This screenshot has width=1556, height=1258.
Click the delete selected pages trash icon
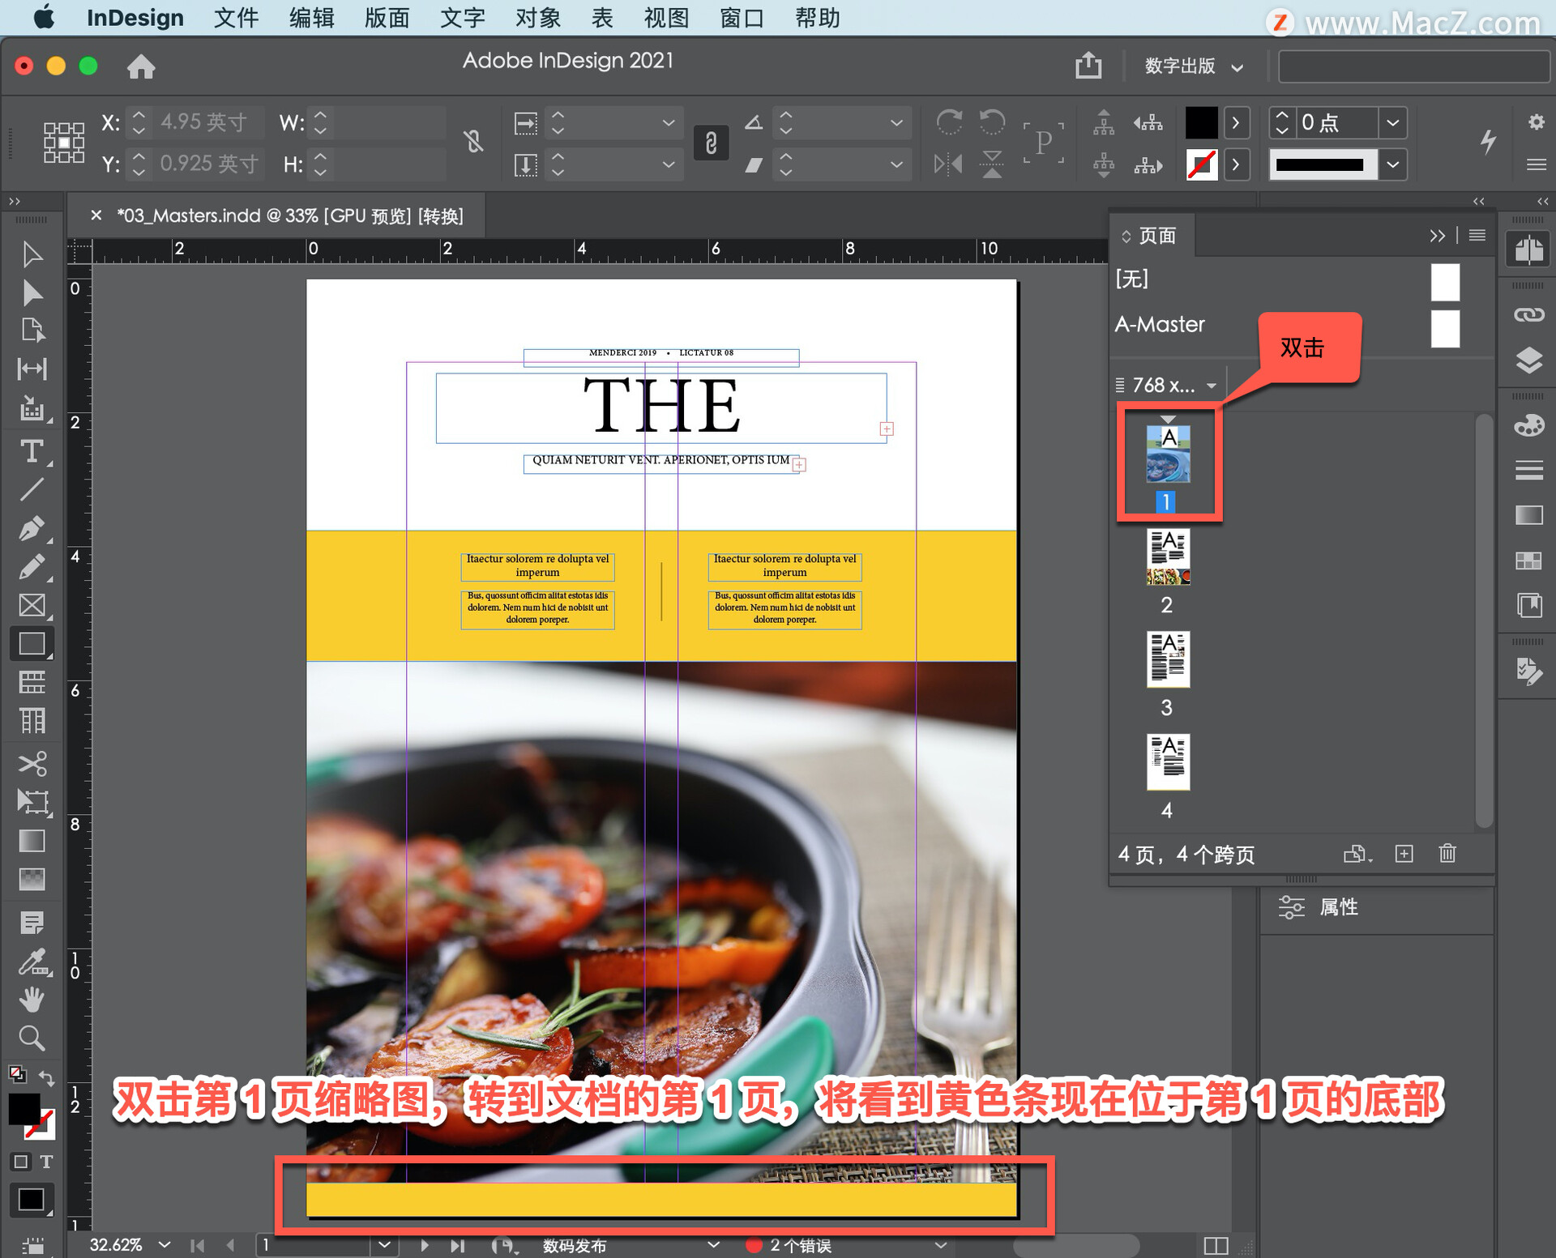click(x=1447, y=854)
